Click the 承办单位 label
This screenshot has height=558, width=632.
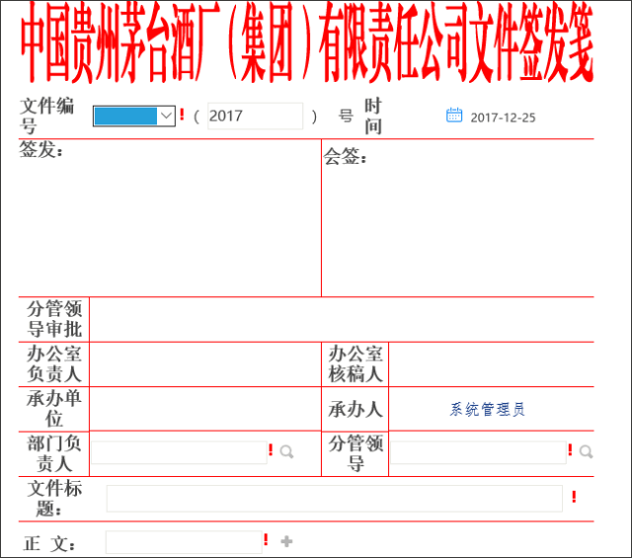pos(54,409)
